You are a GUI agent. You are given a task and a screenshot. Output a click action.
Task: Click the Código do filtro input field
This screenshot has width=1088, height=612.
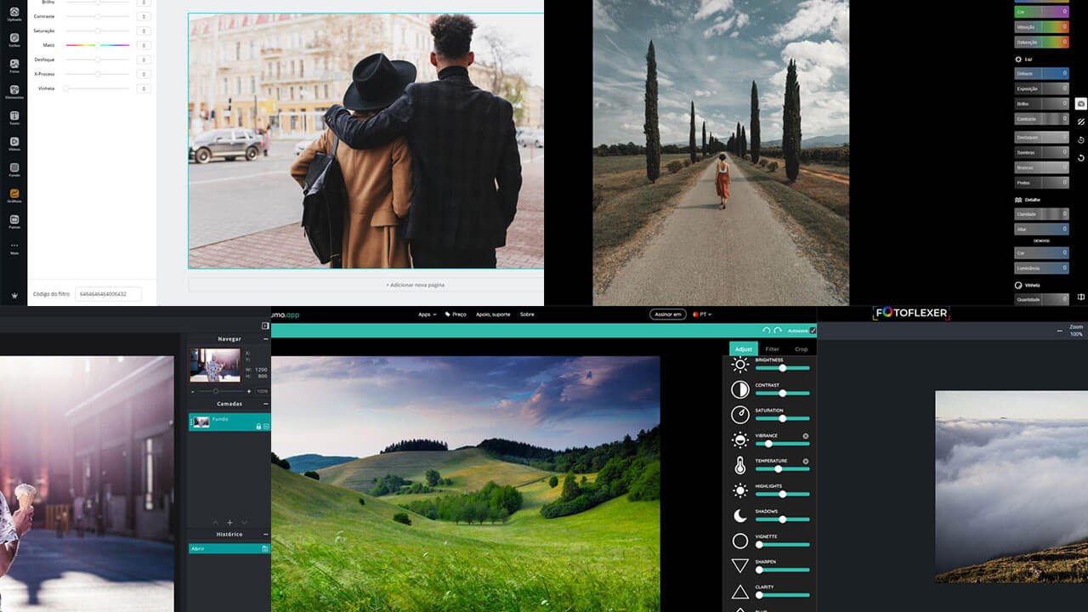(x=109, y=294)
